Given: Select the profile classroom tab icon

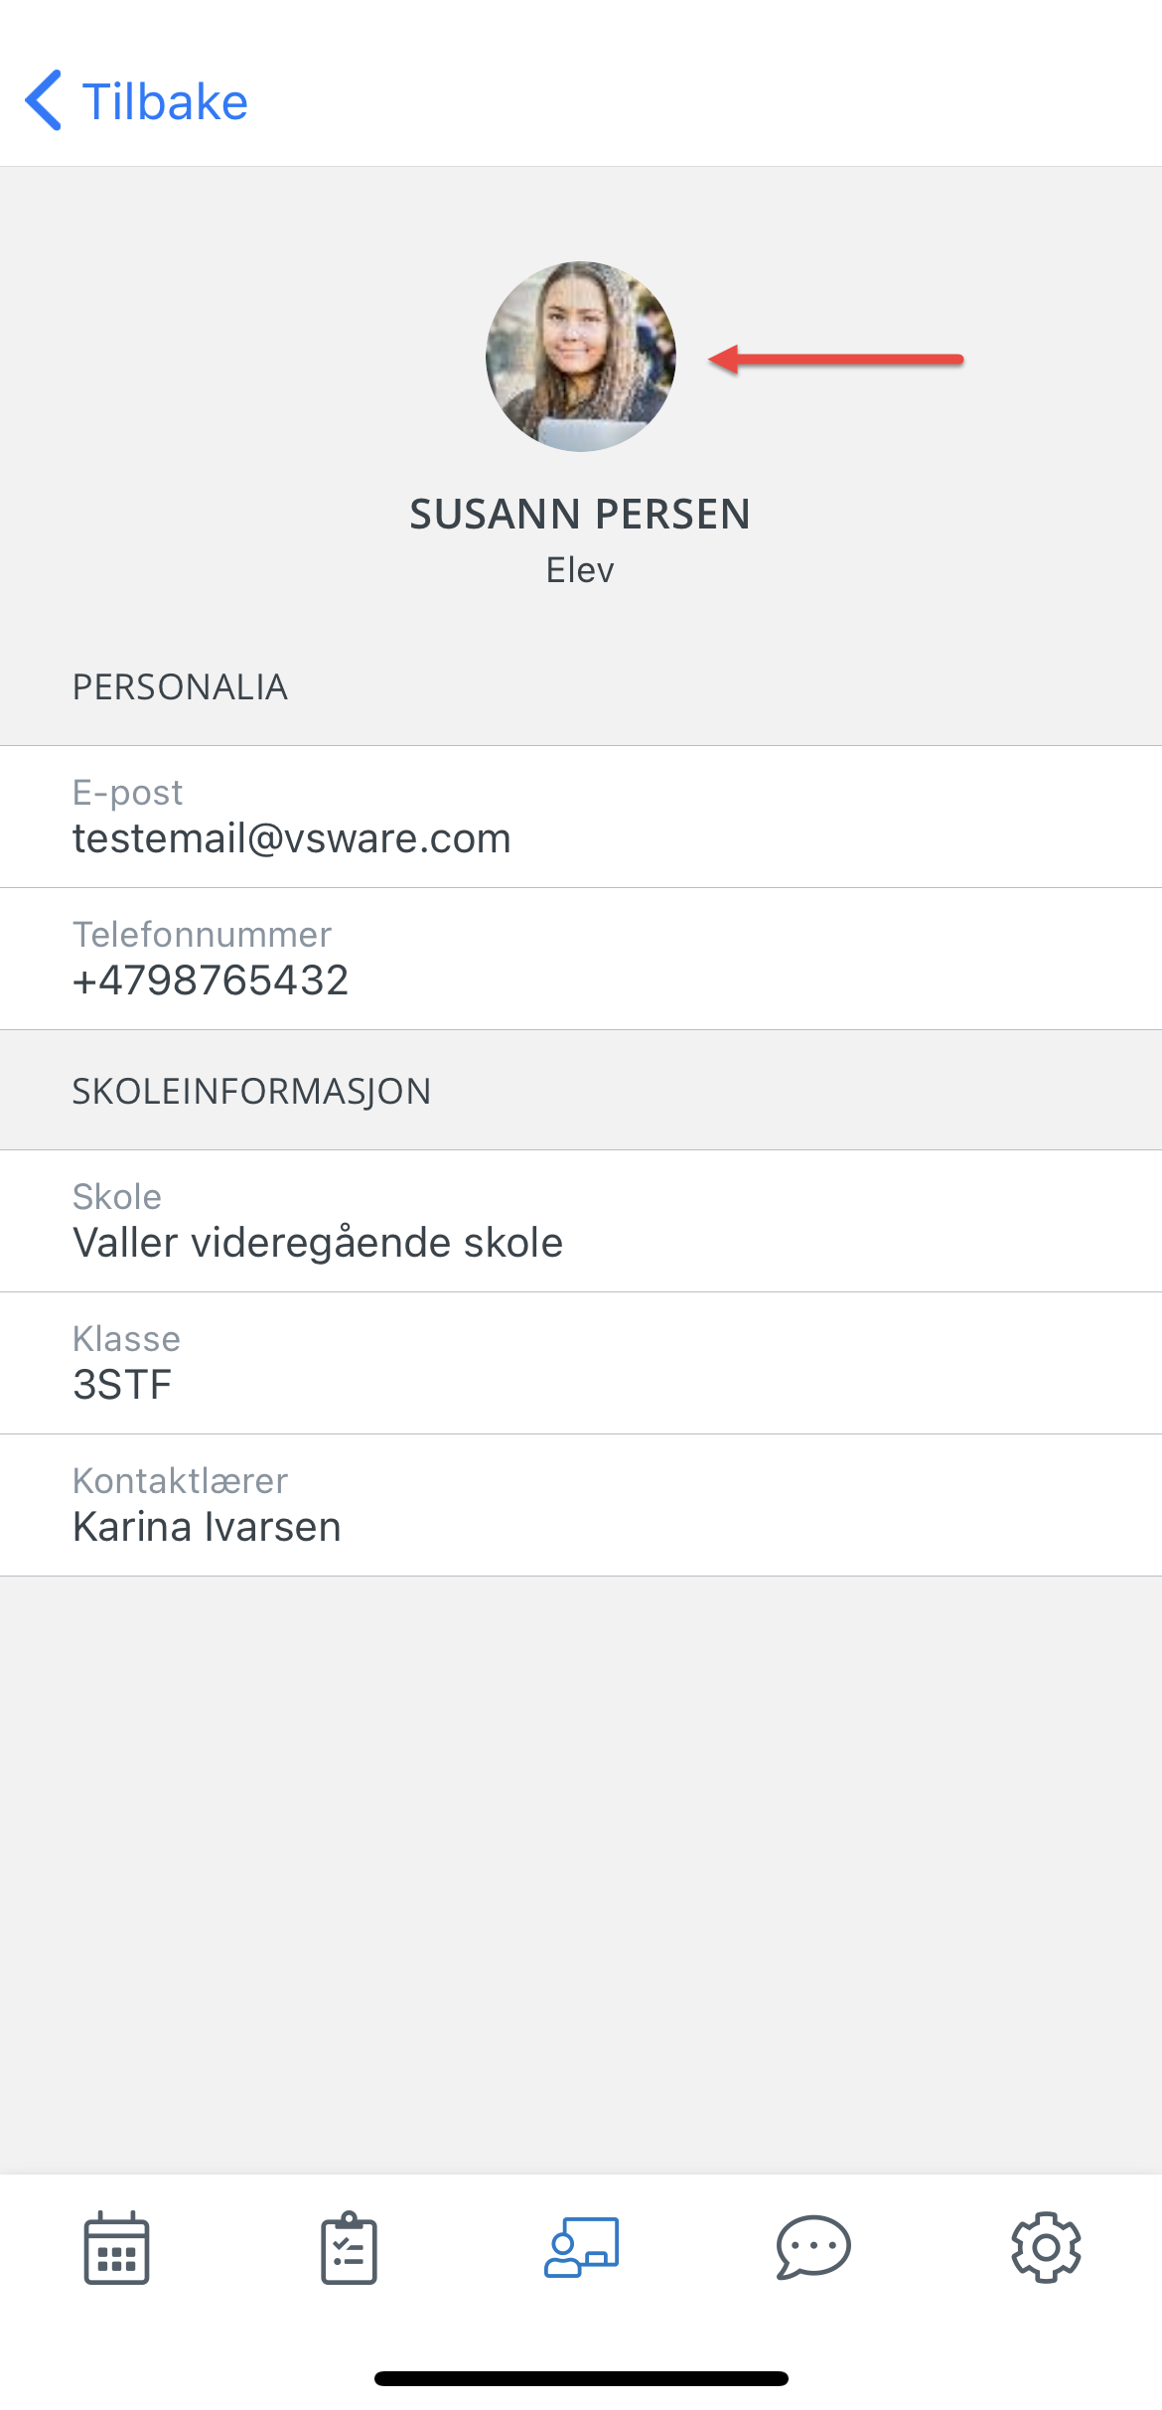Looking at the screenshot, I should tap(581, 2247).
